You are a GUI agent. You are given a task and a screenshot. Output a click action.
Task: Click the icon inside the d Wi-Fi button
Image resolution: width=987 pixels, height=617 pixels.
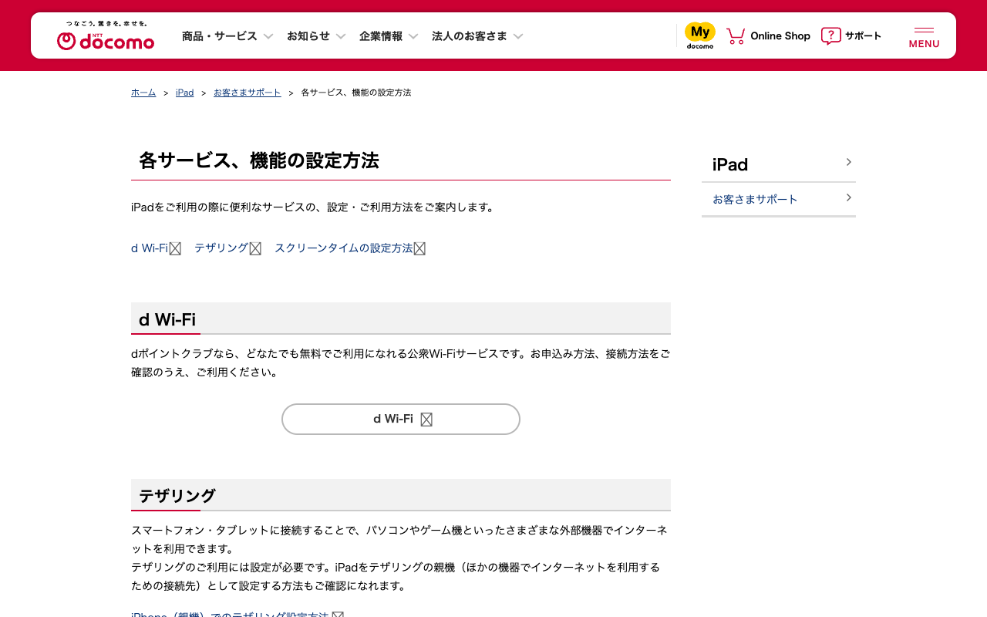click(426, 420)
